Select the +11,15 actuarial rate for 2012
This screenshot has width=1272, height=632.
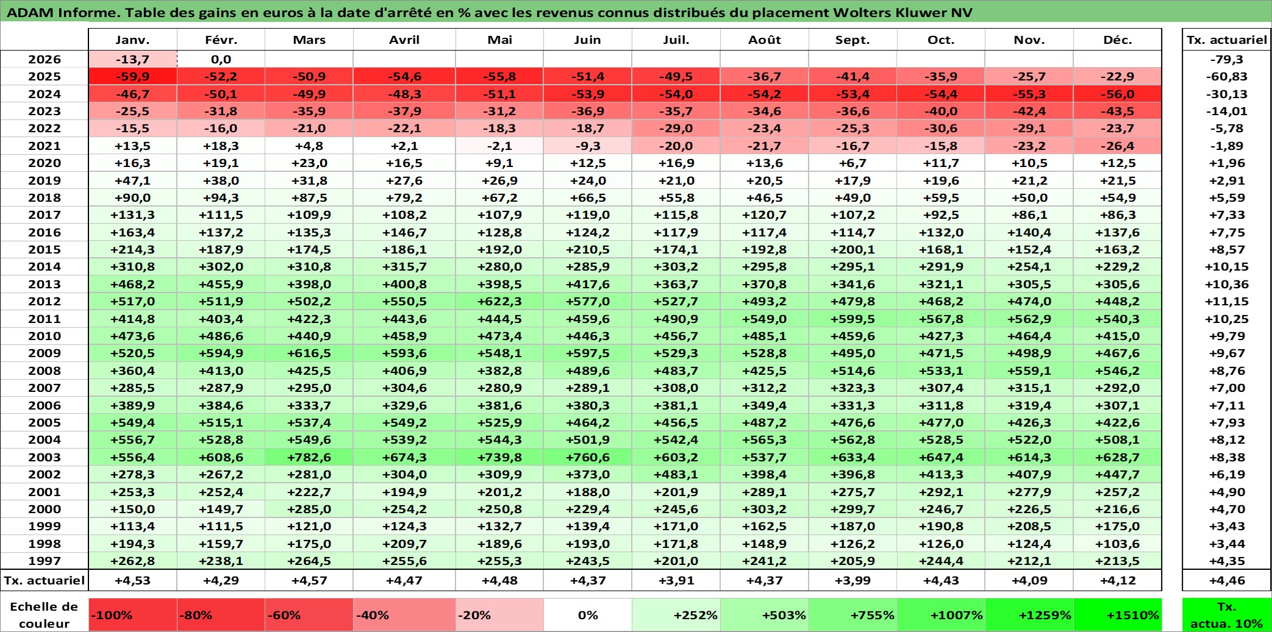(1227, 301)
